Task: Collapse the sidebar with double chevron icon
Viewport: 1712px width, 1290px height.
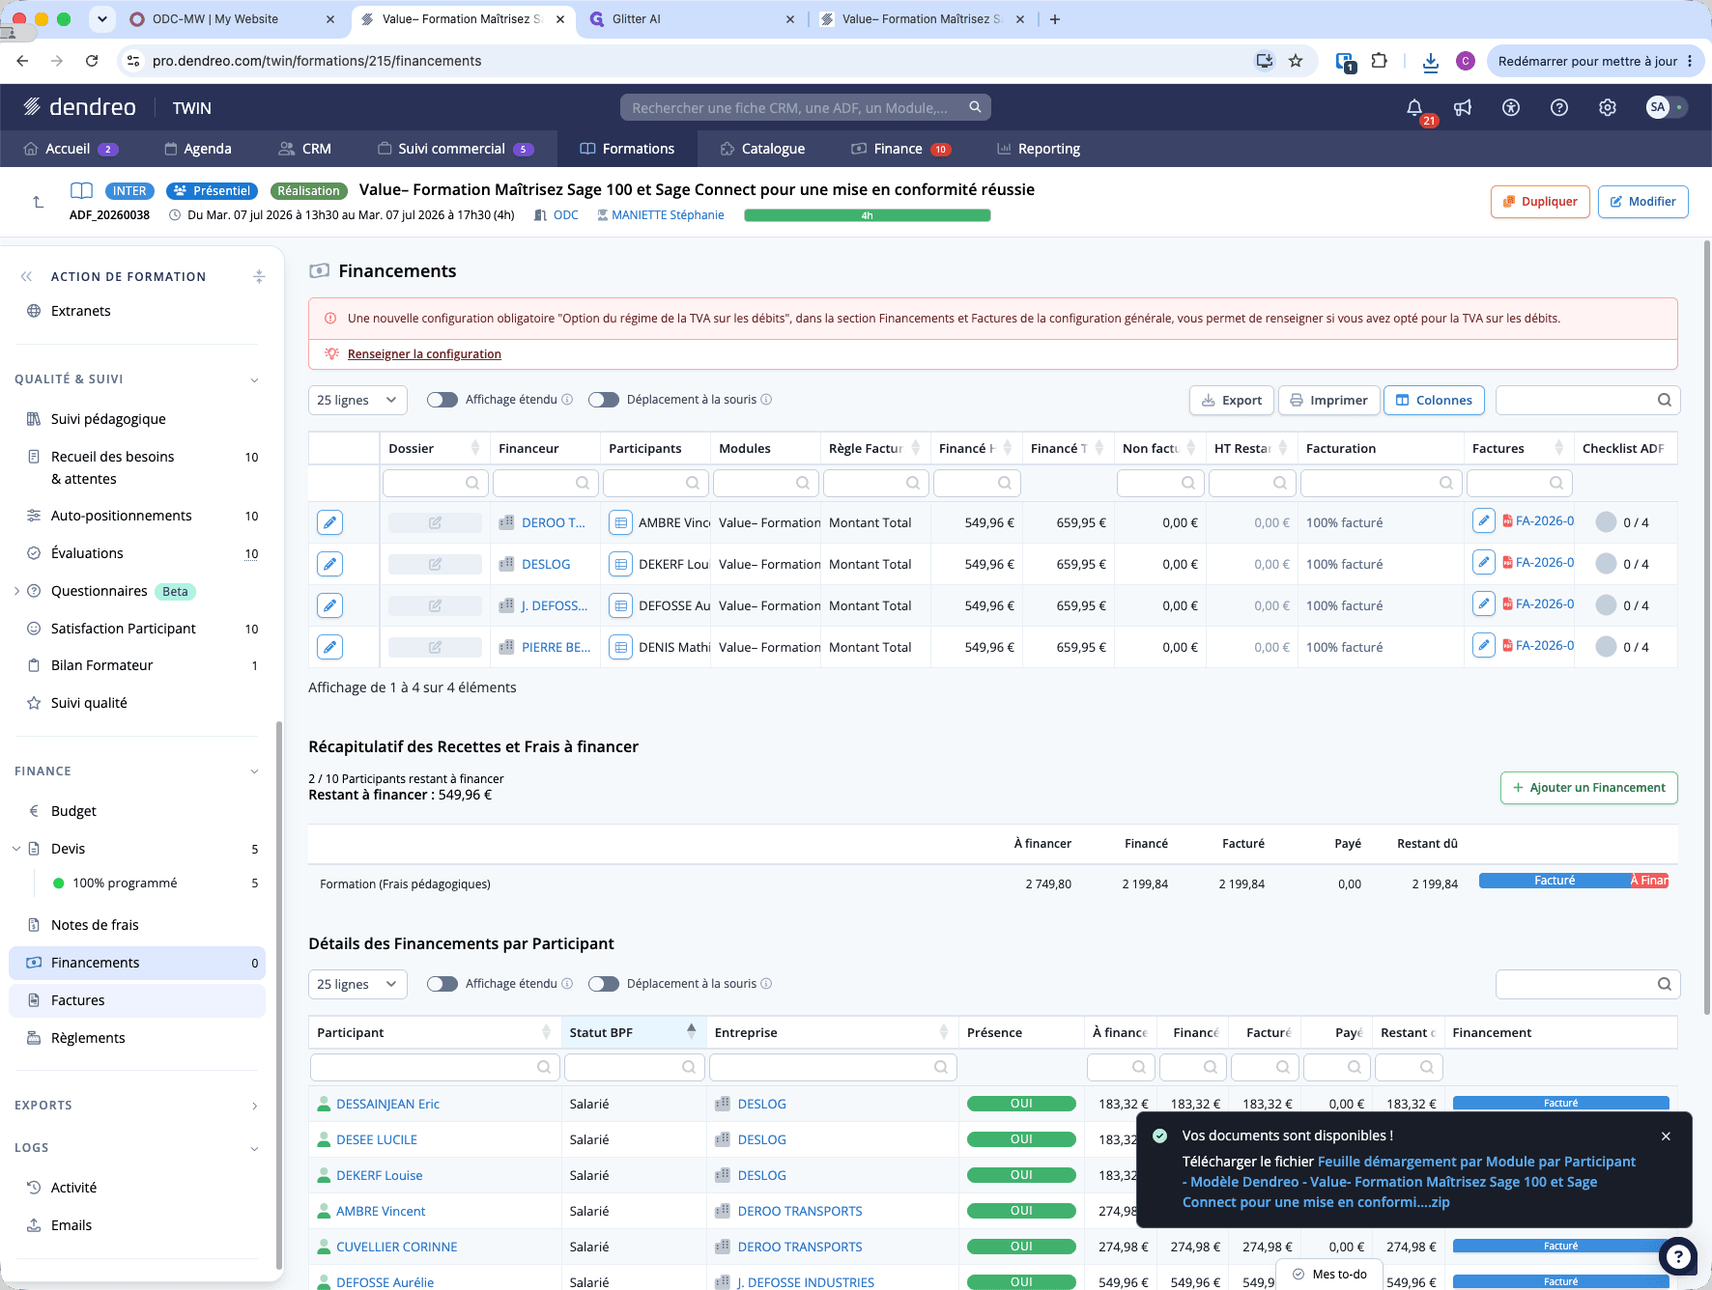Action: [27, 276]
